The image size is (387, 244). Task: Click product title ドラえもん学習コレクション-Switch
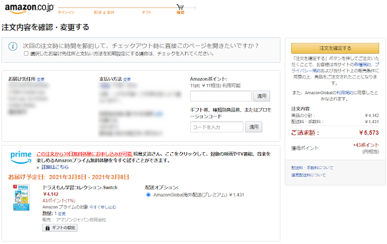coord(80,187)
